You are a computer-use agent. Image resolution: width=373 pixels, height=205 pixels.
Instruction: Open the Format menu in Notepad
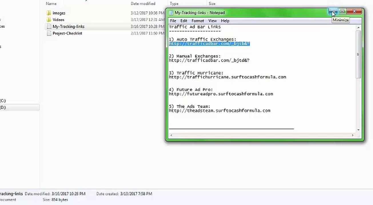(x=198, y=21)
